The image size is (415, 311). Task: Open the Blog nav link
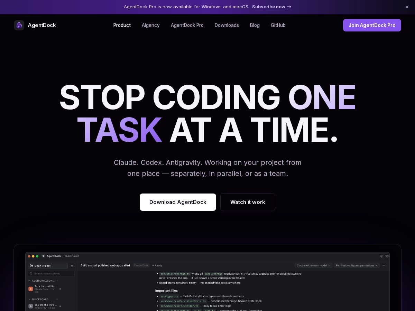[255, 25]
